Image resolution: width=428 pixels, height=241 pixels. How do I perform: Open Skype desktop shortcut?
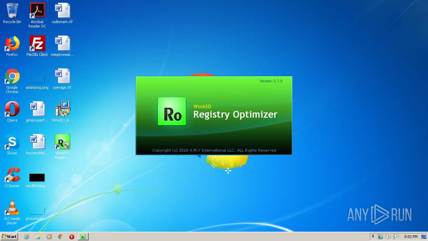pyautogui.click(x=12, y=145)
